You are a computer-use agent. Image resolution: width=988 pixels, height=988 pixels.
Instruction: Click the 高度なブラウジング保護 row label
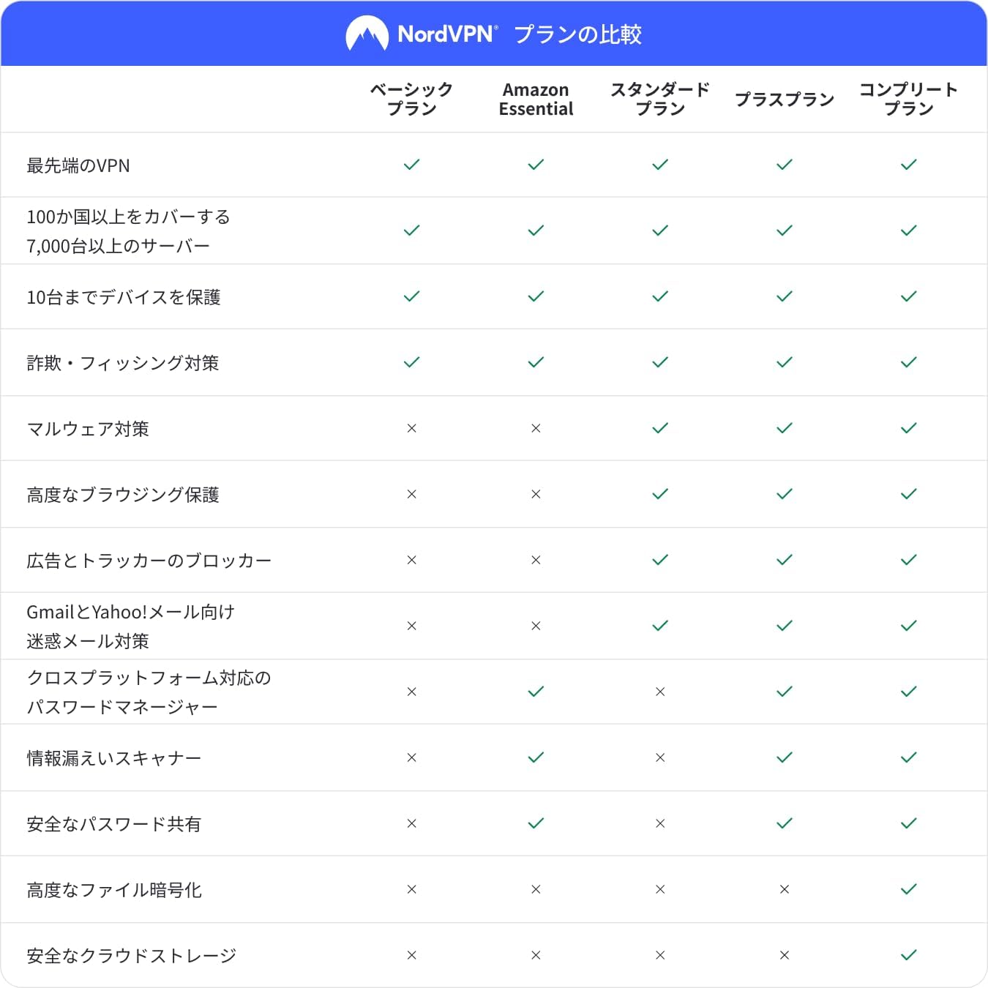pos(123,495)
